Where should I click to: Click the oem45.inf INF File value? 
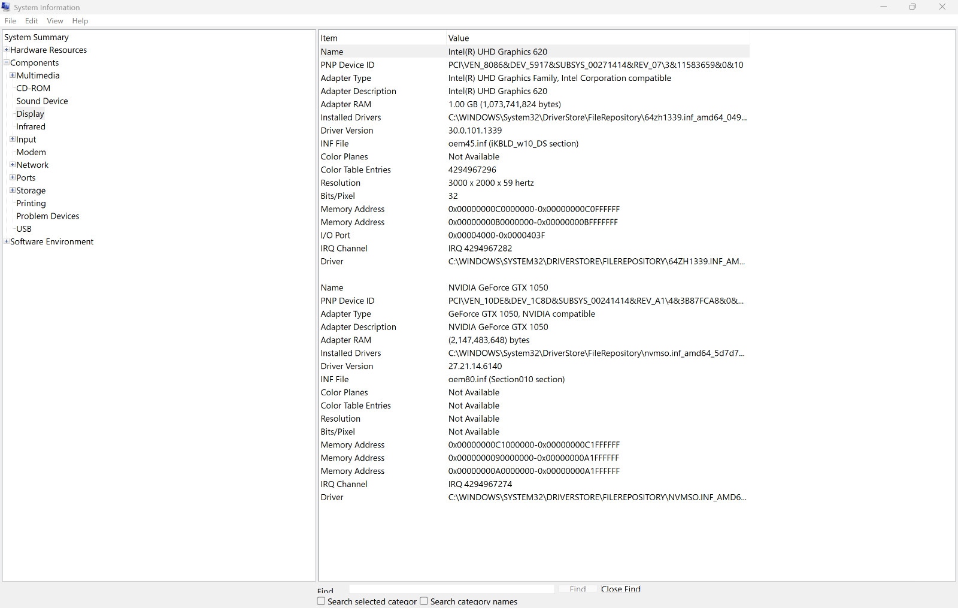(513, 144)
